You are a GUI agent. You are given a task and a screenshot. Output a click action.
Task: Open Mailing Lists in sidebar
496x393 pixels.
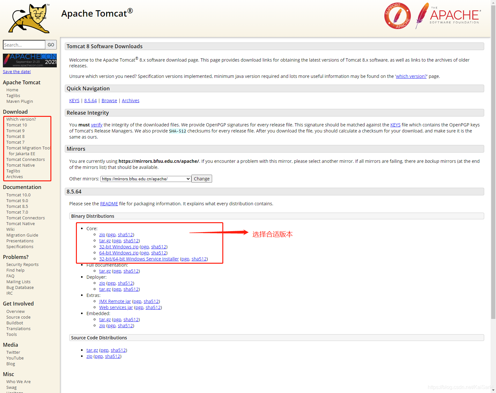pyautogui.click(x=19, y=282)
